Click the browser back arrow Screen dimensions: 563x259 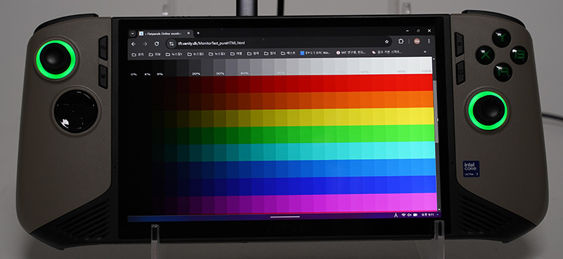pyautogui.click(x=134, y=44)
